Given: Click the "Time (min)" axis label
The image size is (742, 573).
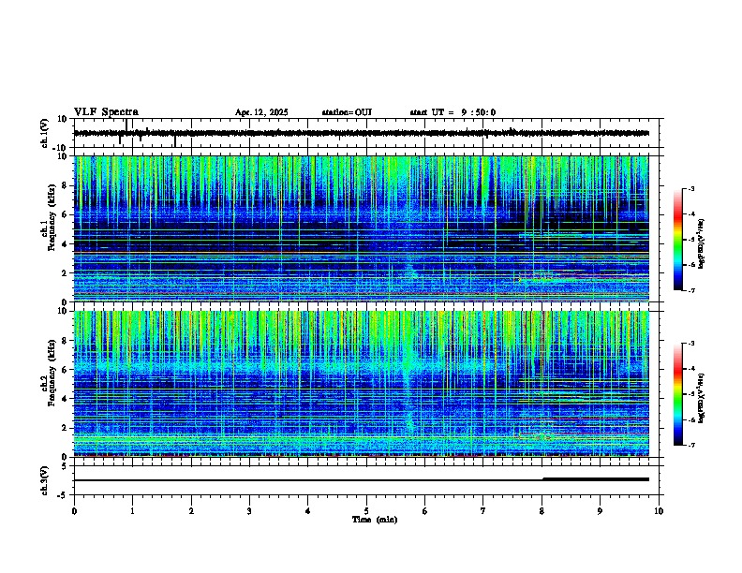Looking at the screenshot, I should (x=375, y=520).
